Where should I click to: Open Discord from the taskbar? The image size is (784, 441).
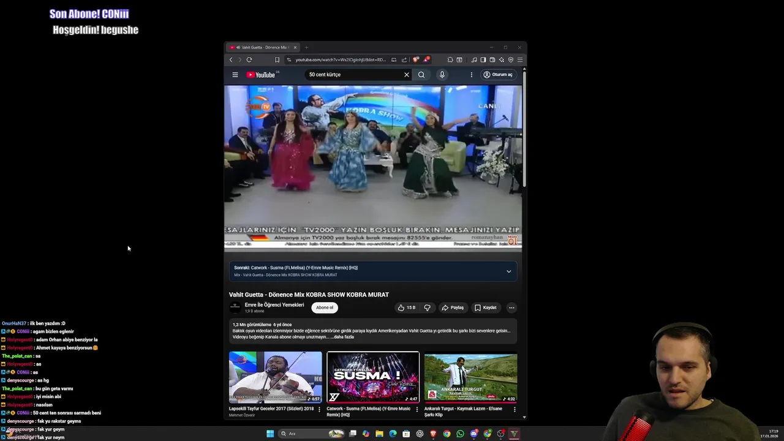coord(473,434)
